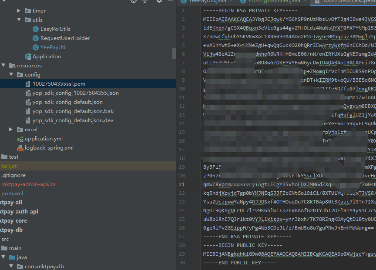
Task: Open pom.xml from the project tree
Action: (x=12, y=193)
